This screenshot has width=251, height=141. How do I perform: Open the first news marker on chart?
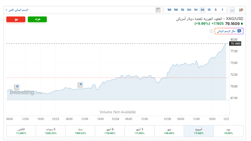coord(17,87)
